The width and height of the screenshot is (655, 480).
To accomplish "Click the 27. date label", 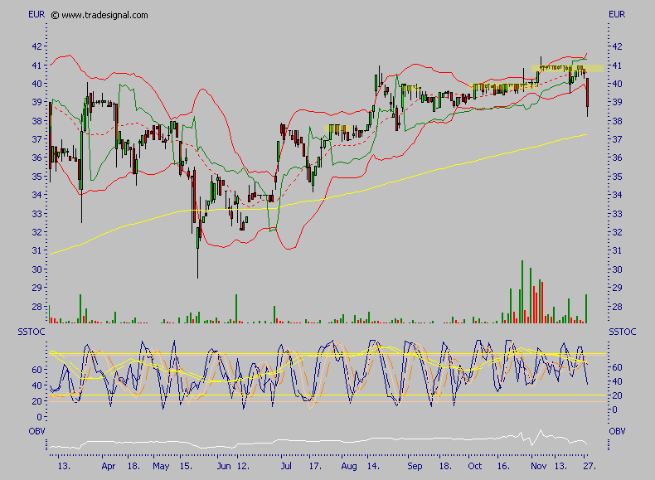I will click(589, 466).
